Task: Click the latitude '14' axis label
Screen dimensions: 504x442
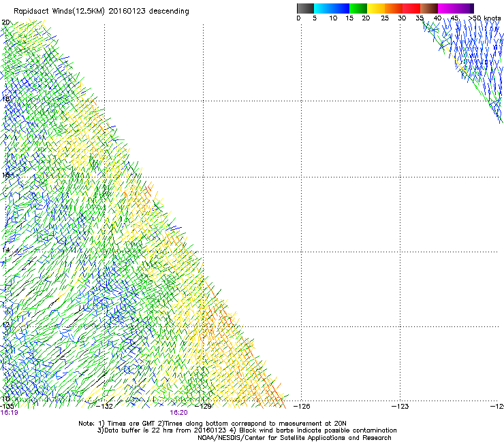Action: coord(5,250)
